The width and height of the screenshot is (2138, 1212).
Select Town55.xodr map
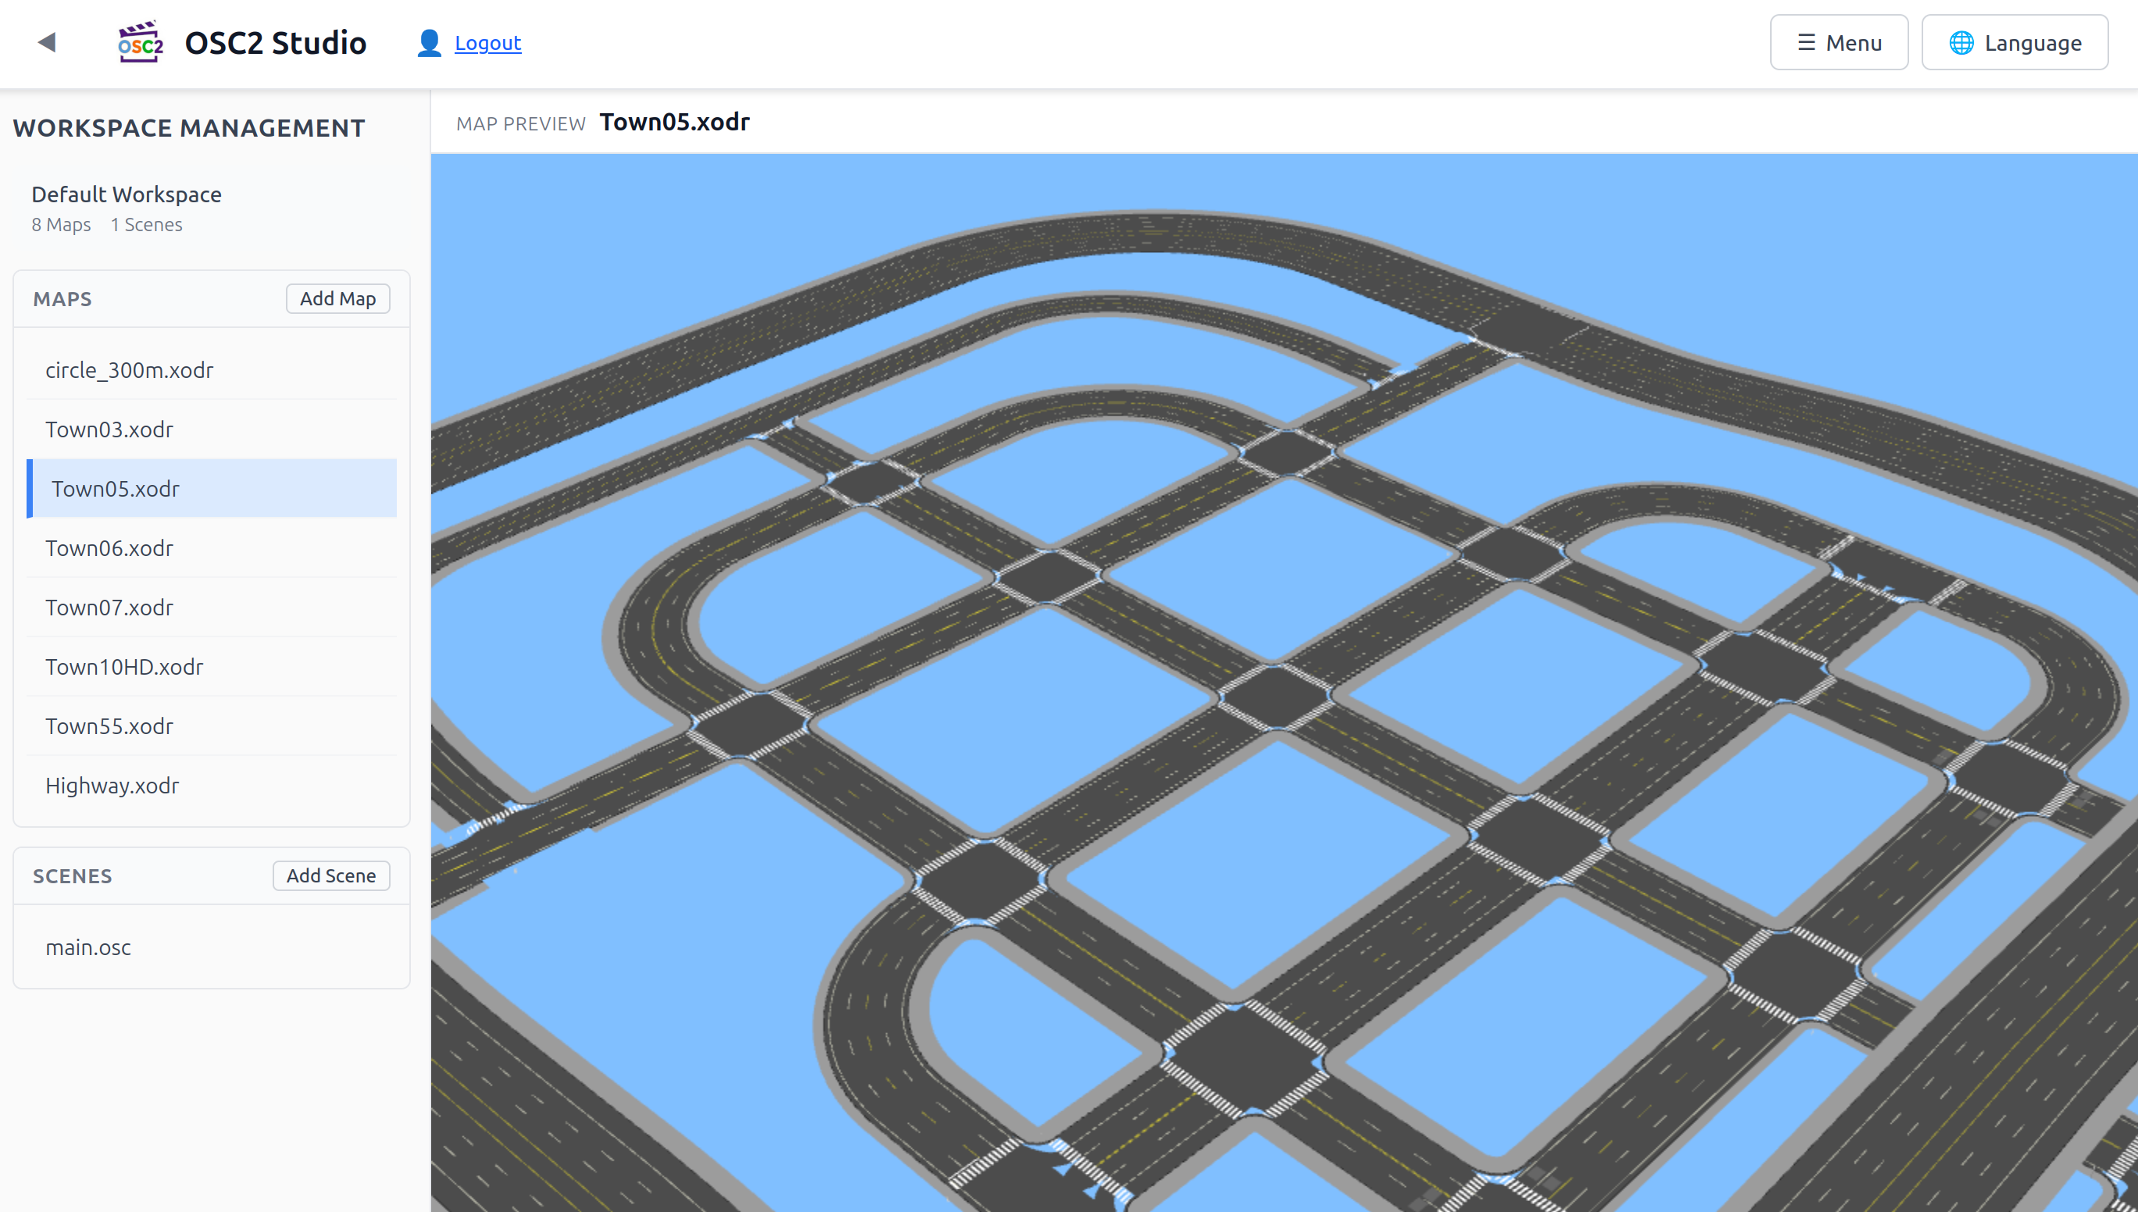tap(212, 725)
